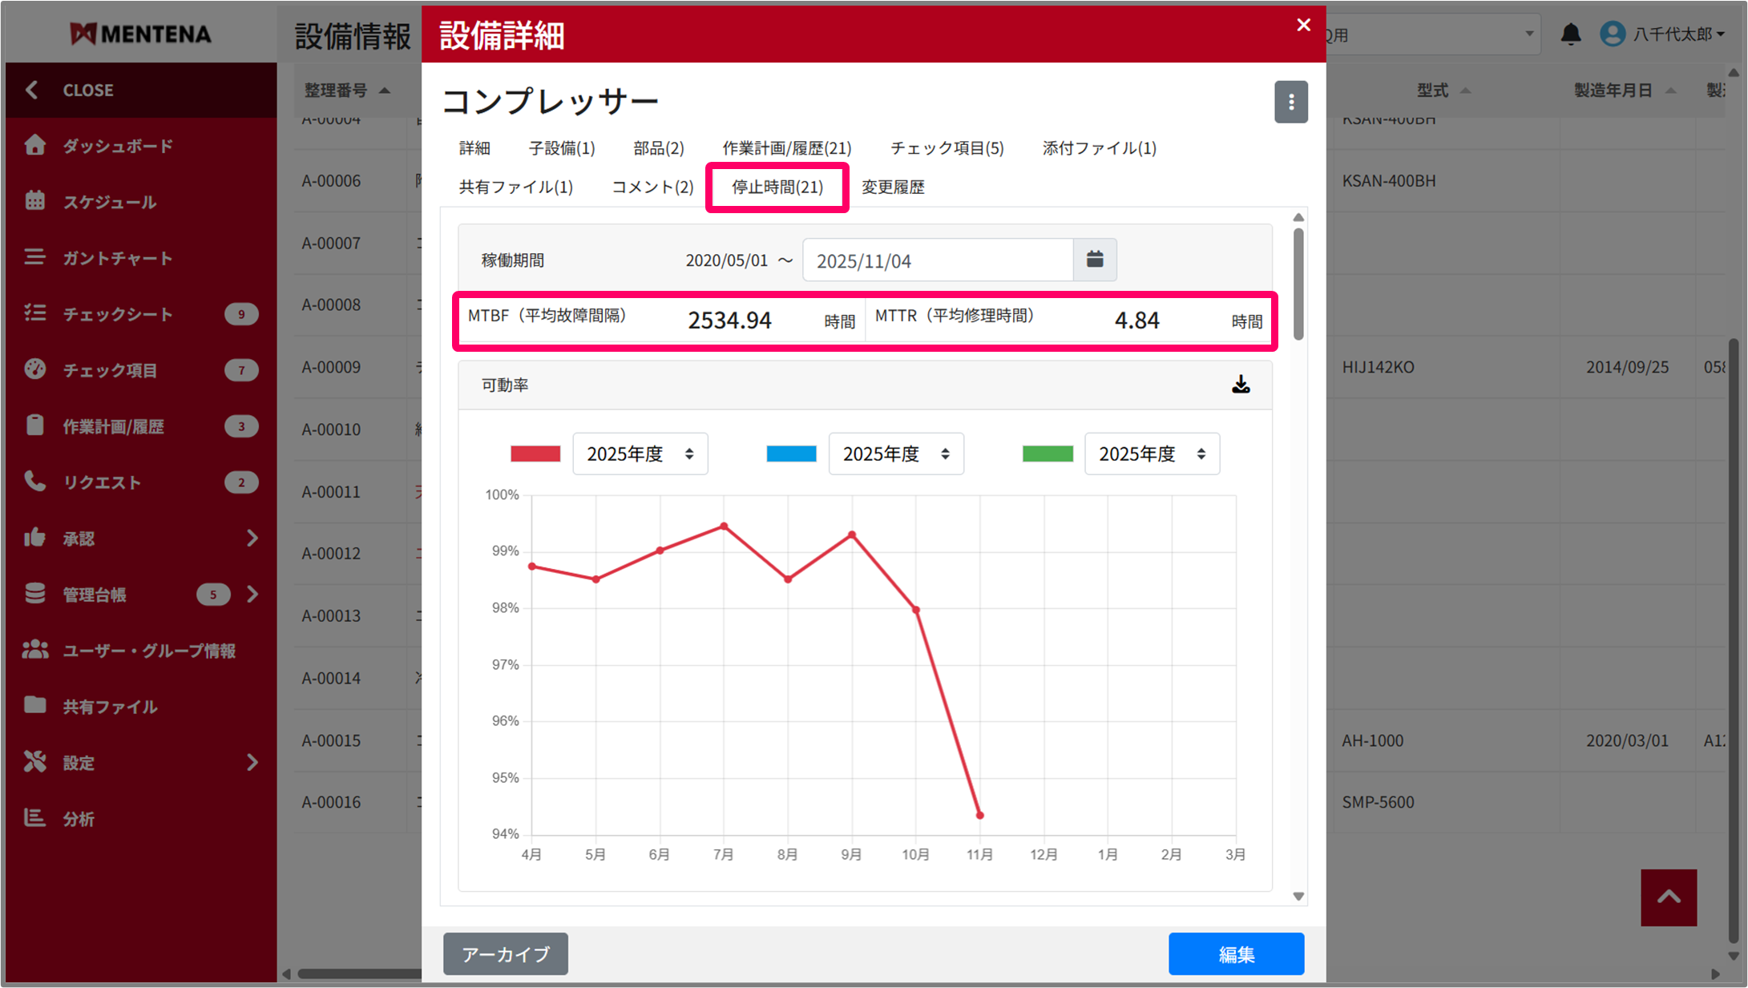Open the green series year dropdown
This screenshot has height=988, width=1748.
(x=1151, y=454)
